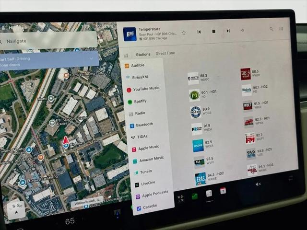
Task: Stop radio playback
Action: point(213,31)
